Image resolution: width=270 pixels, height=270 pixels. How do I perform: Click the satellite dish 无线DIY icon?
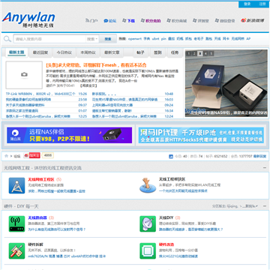click(x=148, y=223)
